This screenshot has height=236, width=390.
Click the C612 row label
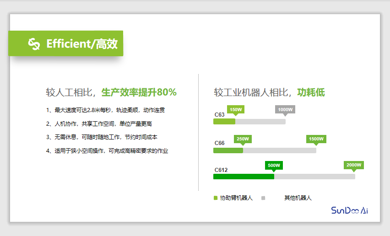[x=221, y=170]
